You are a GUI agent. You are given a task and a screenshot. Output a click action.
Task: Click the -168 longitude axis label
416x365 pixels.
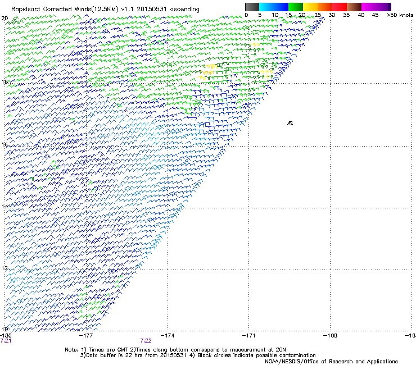pos(330,335)
